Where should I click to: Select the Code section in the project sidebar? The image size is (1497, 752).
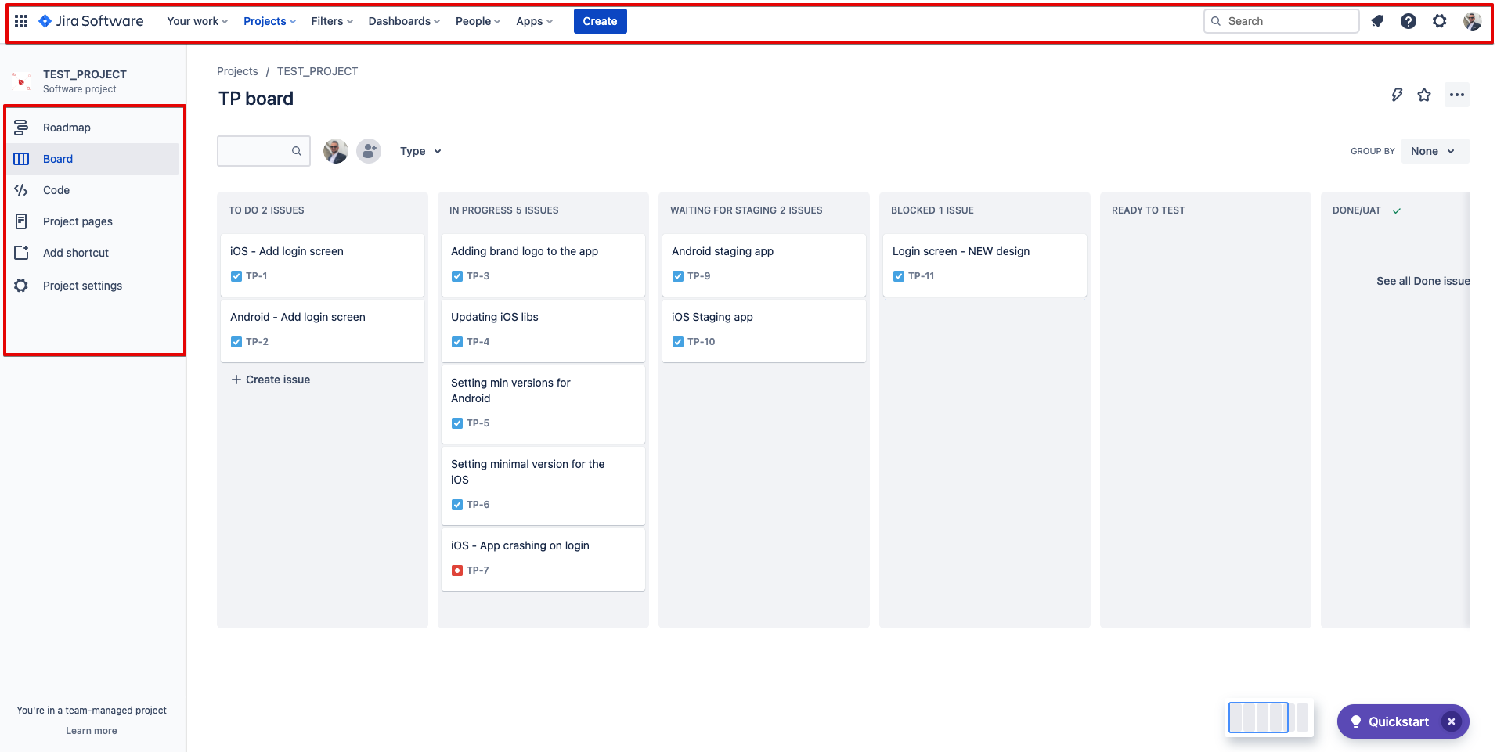(x=56, y=189)
